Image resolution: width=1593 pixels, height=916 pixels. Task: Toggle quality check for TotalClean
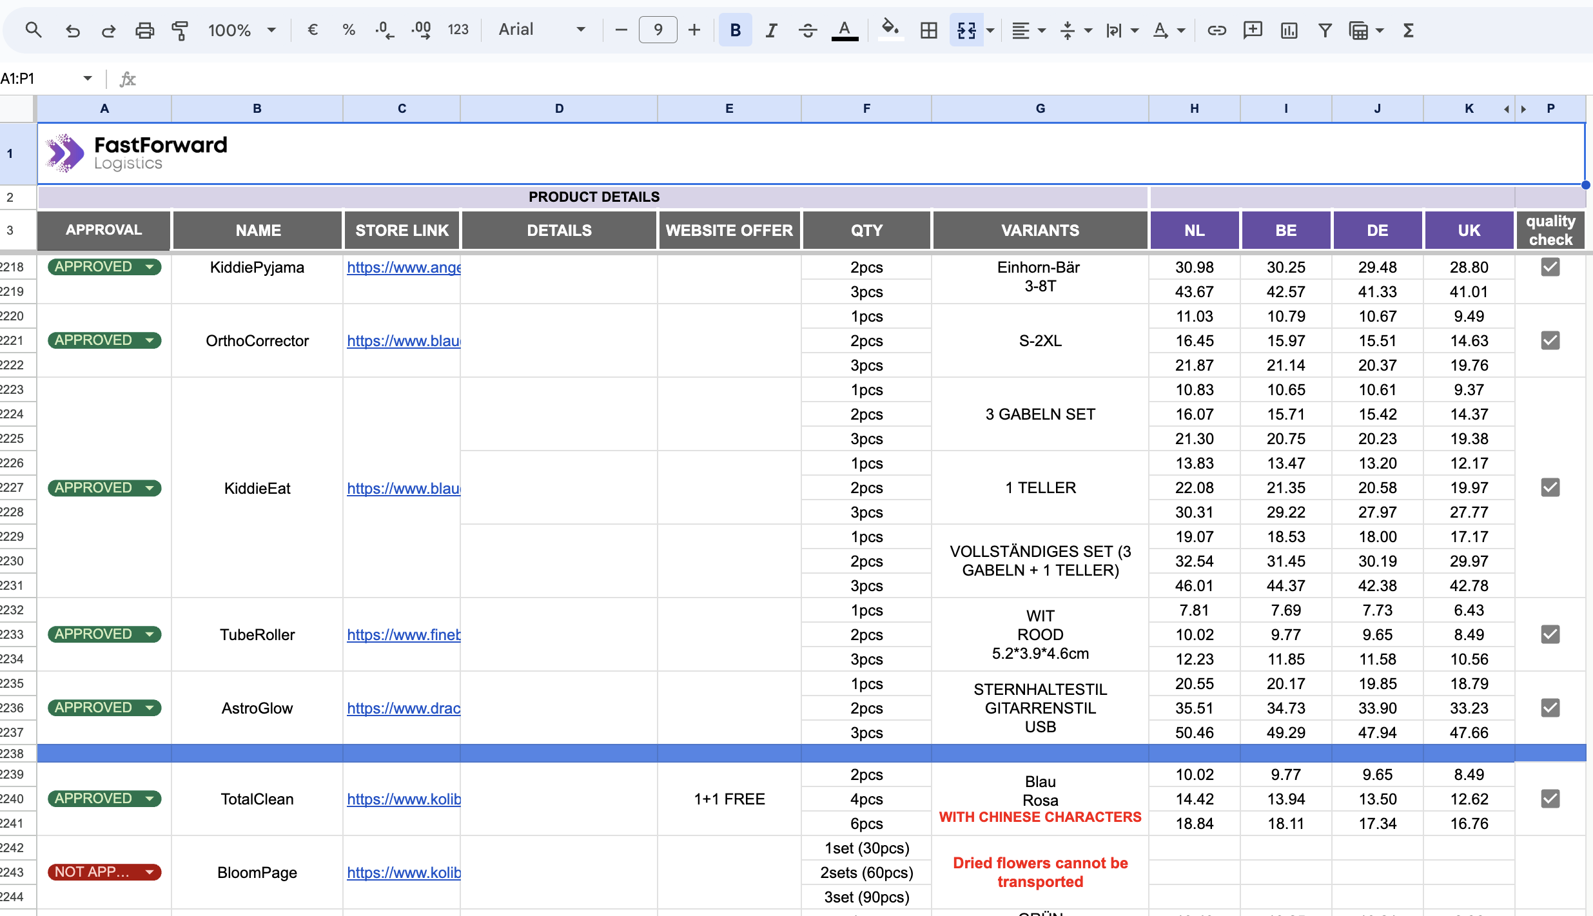(x=1550, y=799)
